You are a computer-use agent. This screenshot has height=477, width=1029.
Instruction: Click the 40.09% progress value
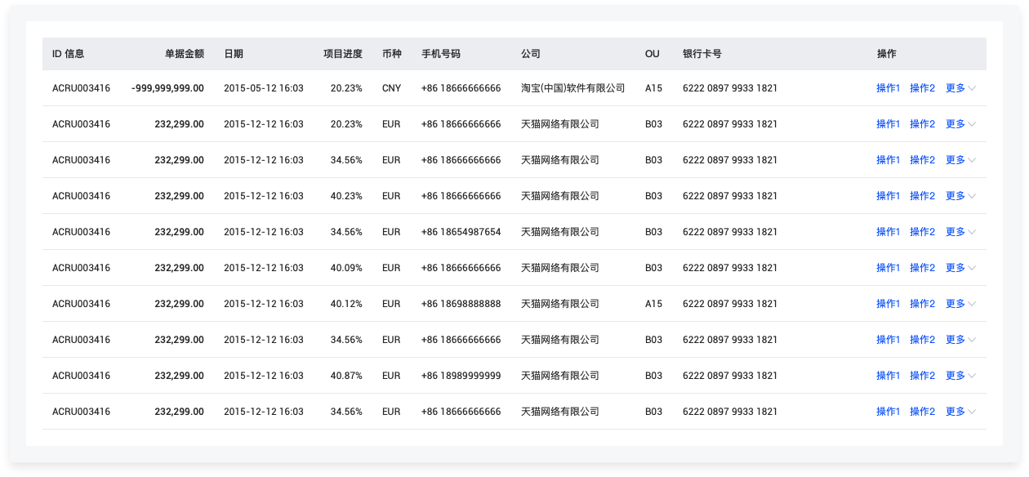click(x=346, y=268)
